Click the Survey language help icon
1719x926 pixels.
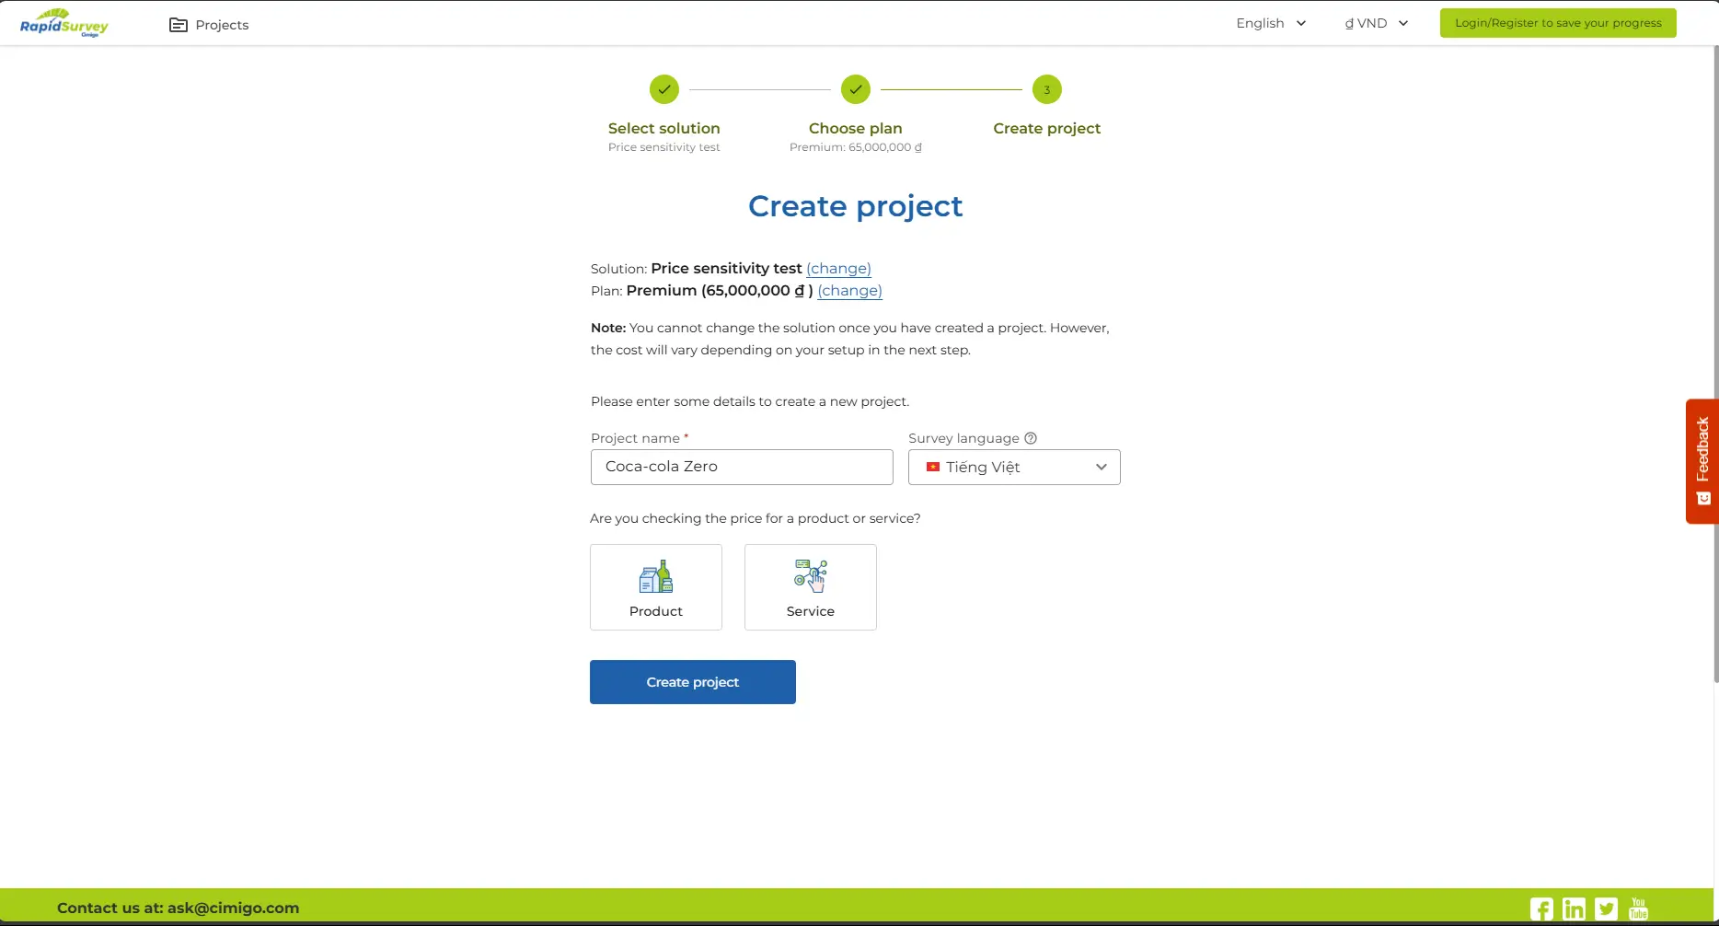click(x=1031, y=438)
